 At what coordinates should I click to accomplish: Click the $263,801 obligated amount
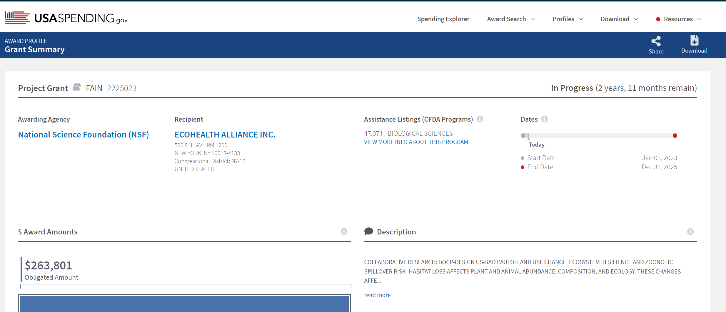point(49,266)
